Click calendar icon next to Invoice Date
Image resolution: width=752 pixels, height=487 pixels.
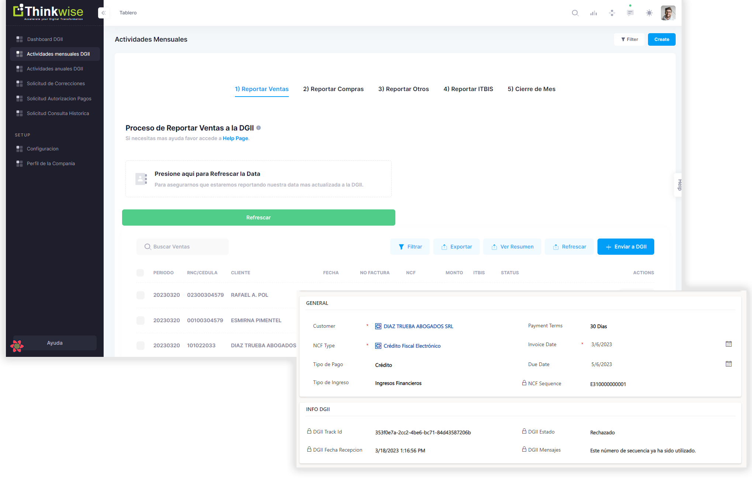click(728, 344)
